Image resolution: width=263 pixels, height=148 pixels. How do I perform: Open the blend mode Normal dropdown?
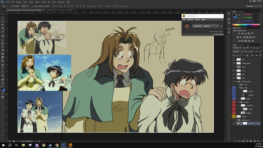(240, 52)
